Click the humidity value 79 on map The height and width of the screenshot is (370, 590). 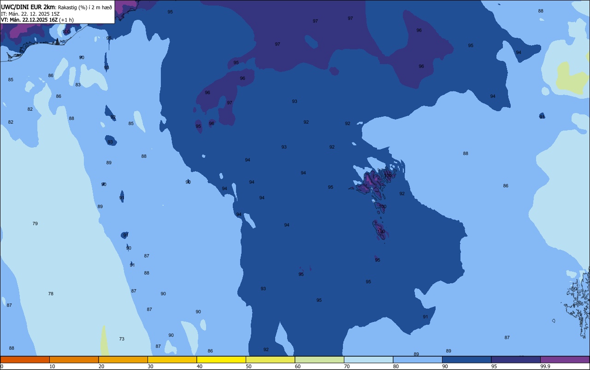35,224
